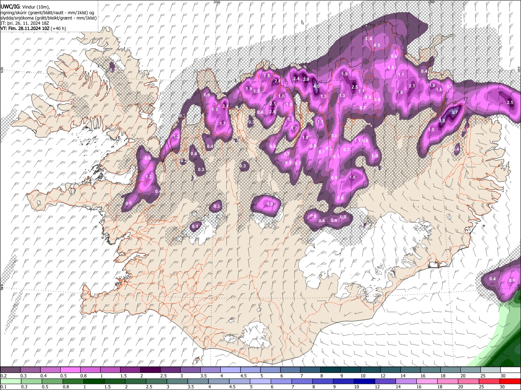521x390 pixels.
Task: Select the darkest purple 2 swatch in the snow scale
Action: coord(150,370)
